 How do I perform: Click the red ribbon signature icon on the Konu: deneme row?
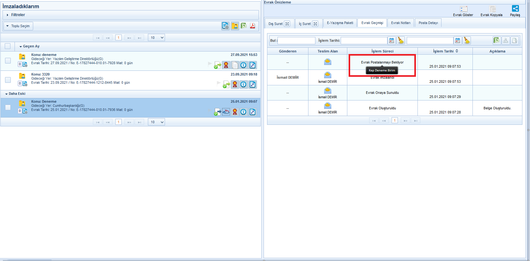[x=226, y=65]
